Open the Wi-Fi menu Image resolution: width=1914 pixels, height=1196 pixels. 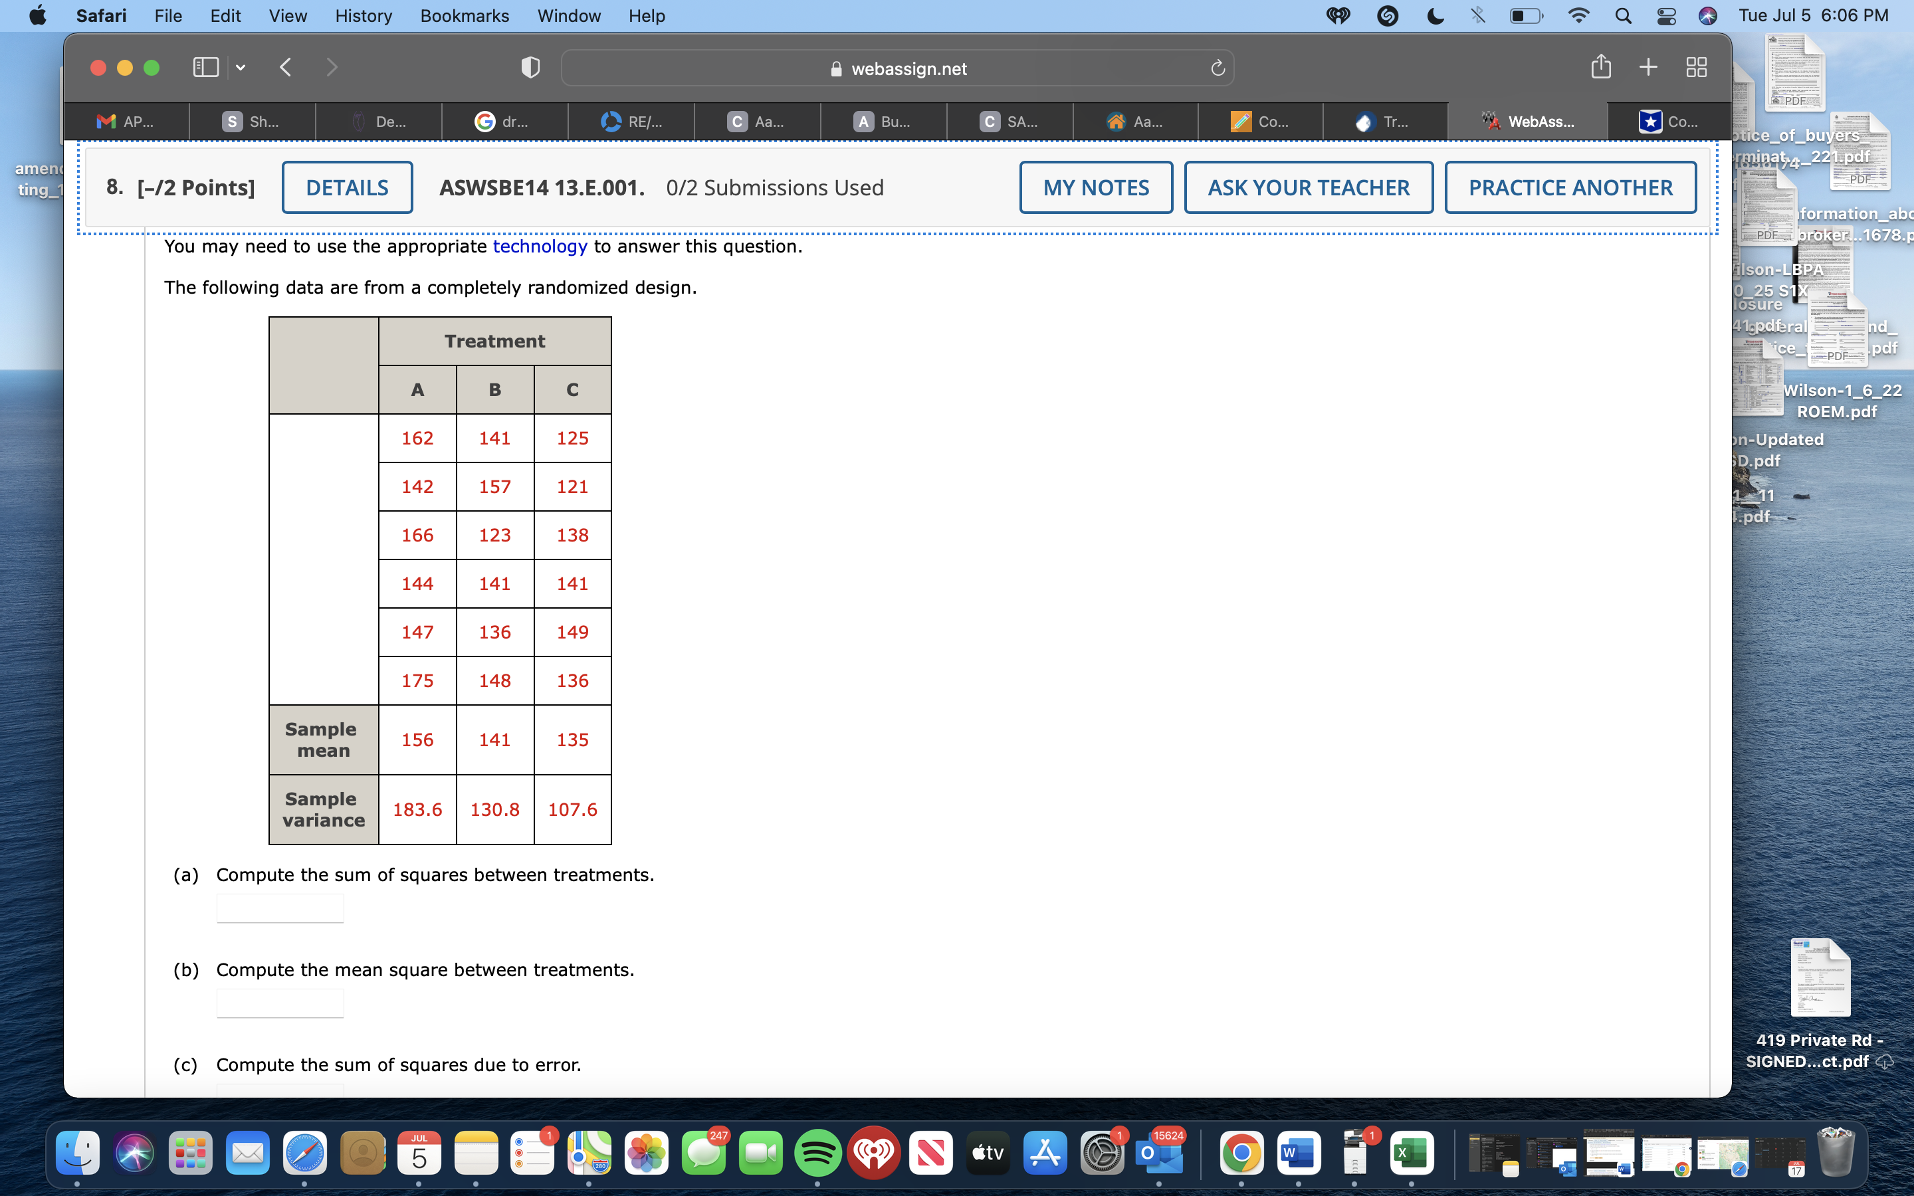point(1578,15)
